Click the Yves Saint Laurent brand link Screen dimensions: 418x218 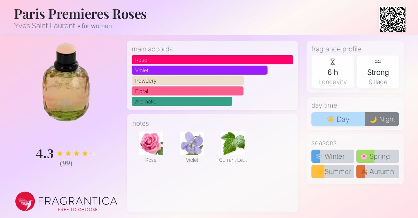click(x=45, y=26)
